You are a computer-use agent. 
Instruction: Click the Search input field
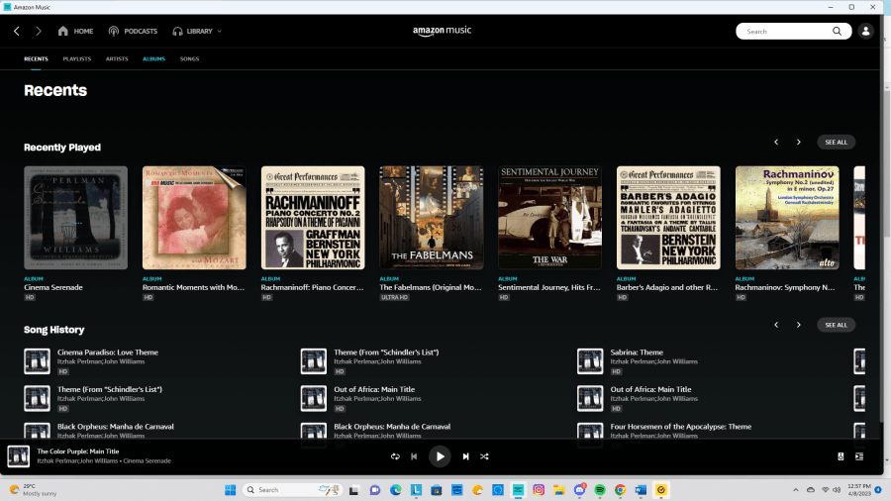[x=787, y=31]
